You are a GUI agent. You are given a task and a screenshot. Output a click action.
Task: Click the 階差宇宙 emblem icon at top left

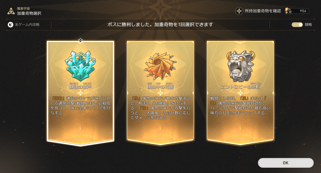click(x=11, y=11)
